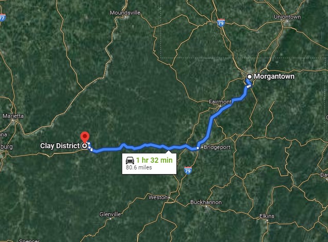Screen dimensions: 328x242
Task: Click the Morgantown origin circle marker
Action: [249, 77]
